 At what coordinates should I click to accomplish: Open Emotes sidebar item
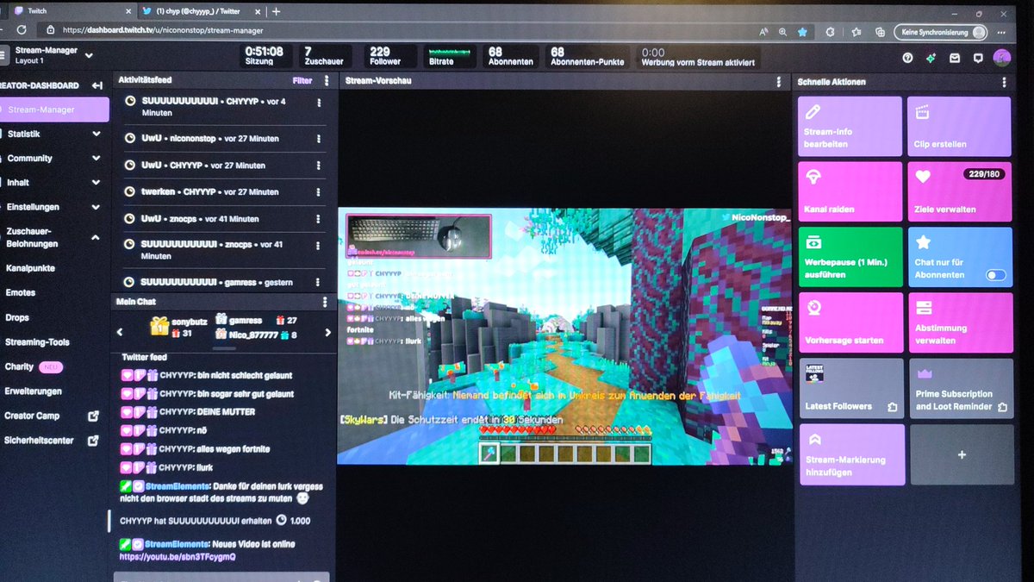pyautogui.click(x=21, y=293)
